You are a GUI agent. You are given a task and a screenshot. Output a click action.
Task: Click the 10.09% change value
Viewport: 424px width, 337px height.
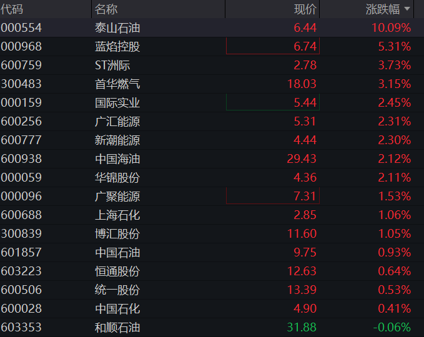click(x=392, y=28)
